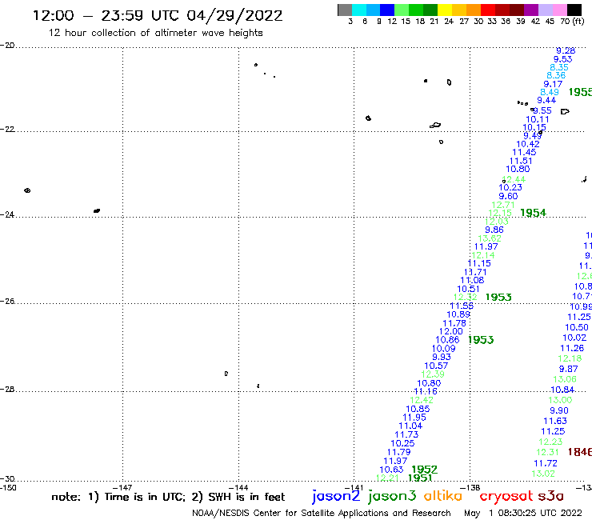Image resolution: width=592 pixels, height=520 pixels.
Task: Pick the bright red swatch in the height scale
Action: click(488, 10)
